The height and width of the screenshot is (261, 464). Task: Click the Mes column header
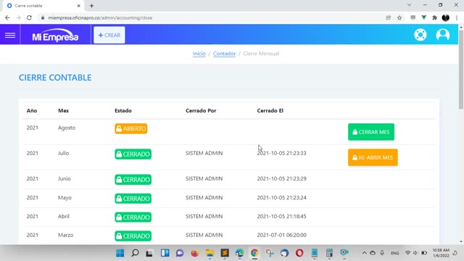click(63, 111)
